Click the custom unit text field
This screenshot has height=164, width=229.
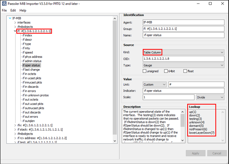[197, 84]
